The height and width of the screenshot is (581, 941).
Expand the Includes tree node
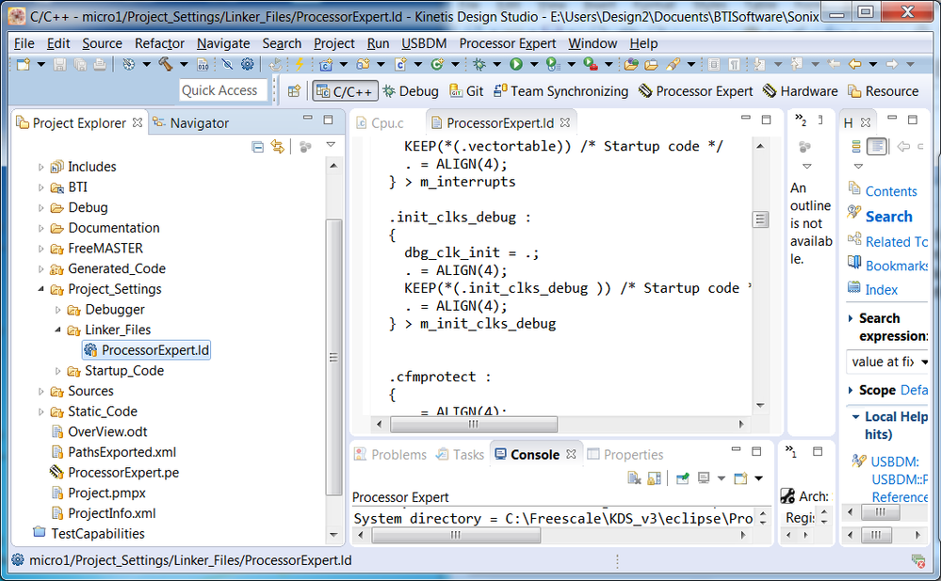point(41,167)
